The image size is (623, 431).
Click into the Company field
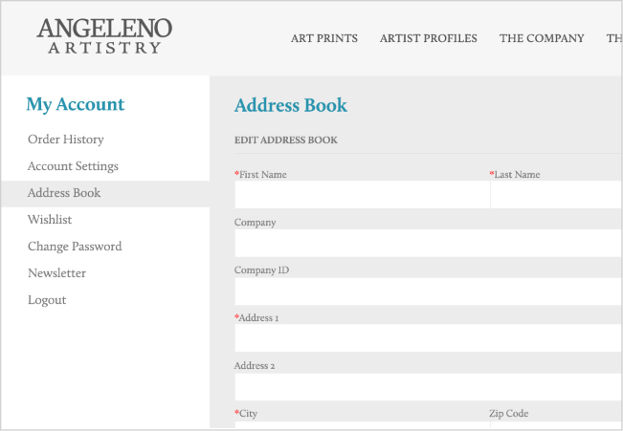429,243
